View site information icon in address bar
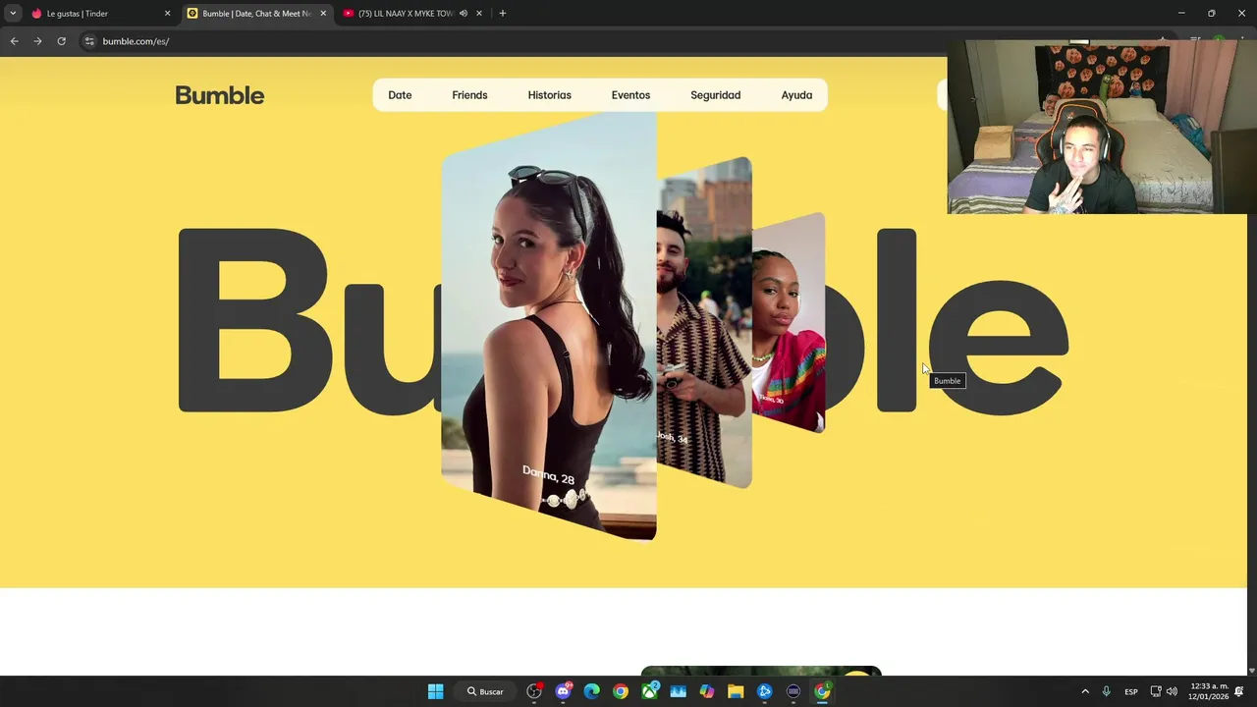Image resolution: width=1257 pixels, height=707 pixels. 89,41
